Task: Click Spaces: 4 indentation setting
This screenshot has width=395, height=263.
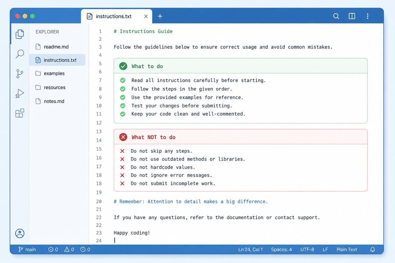Action: (282, 249)
